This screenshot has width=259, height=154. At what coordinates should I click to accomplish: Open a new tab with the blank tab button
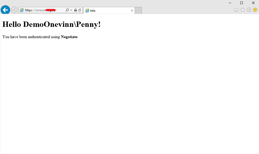pyautogui.click(x=138, y=10)
